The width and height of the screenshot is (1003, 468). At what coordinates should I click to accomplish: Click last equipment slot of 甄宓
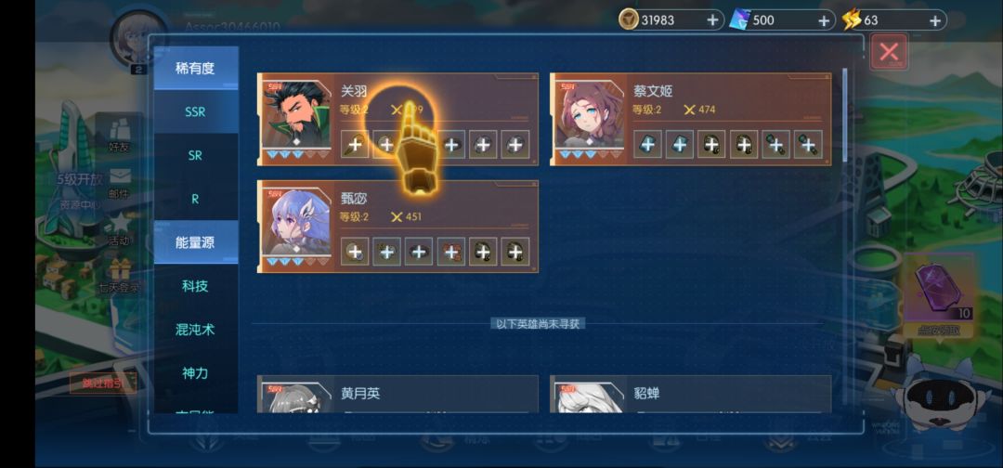[515, 252]
